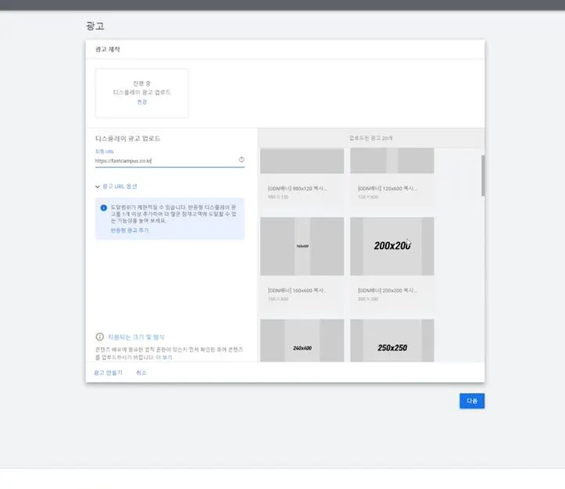Select the 980x120 banner thumbnail

pos(302,161)
